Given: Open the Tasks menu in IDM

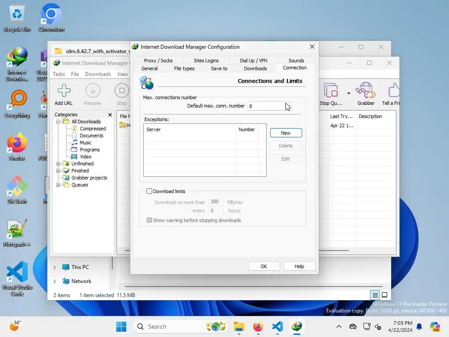Looking at the screenshot, I should 59,74.
